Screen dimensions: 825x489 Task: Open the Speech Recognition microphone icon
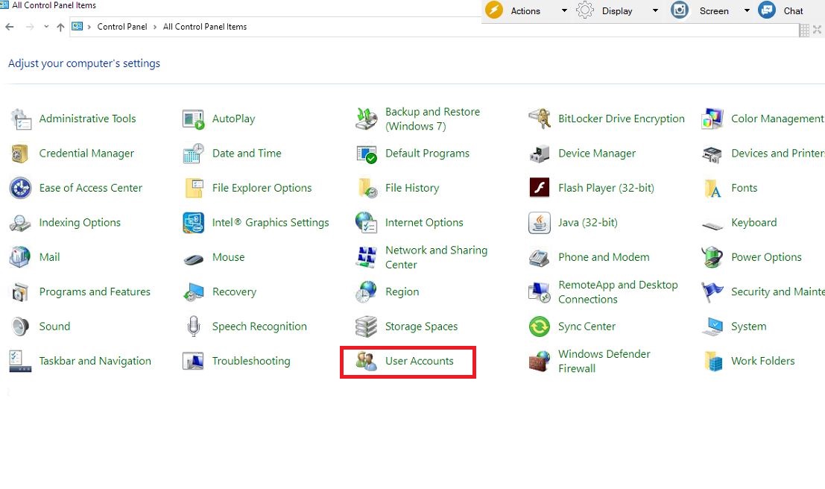[x=193, y=326]
